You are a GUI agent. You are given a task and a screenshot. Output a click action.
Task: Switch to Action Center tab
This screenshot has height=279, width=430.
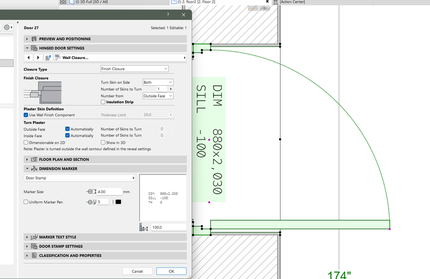(x=292, y=2)
